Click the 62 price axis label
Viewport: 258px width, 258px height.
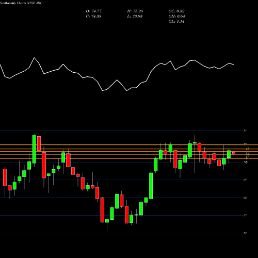(245, 198)
